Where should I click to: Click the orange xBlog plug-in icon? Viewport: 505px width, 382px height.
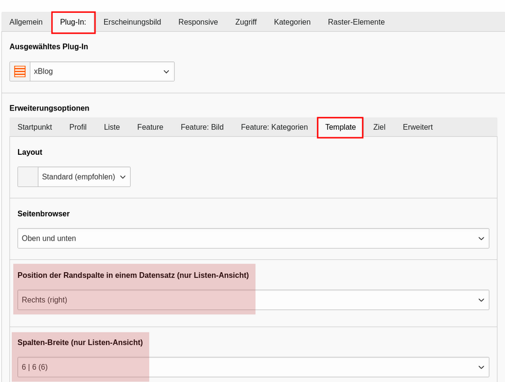pos(20,71)
